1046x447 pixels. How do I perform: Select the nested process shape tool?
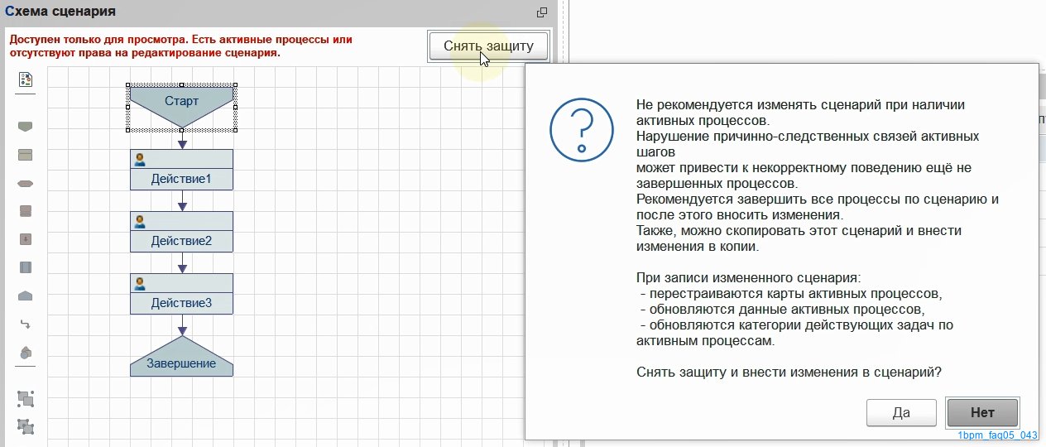[x=26, y=239]
